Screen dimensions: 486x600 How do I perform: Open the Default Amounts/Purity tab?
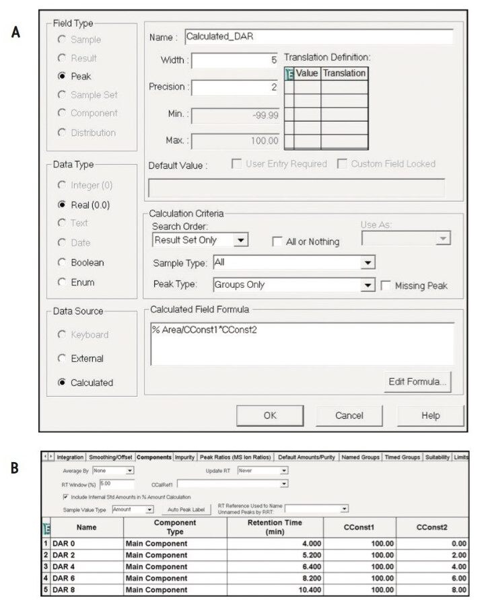point(306,457)
